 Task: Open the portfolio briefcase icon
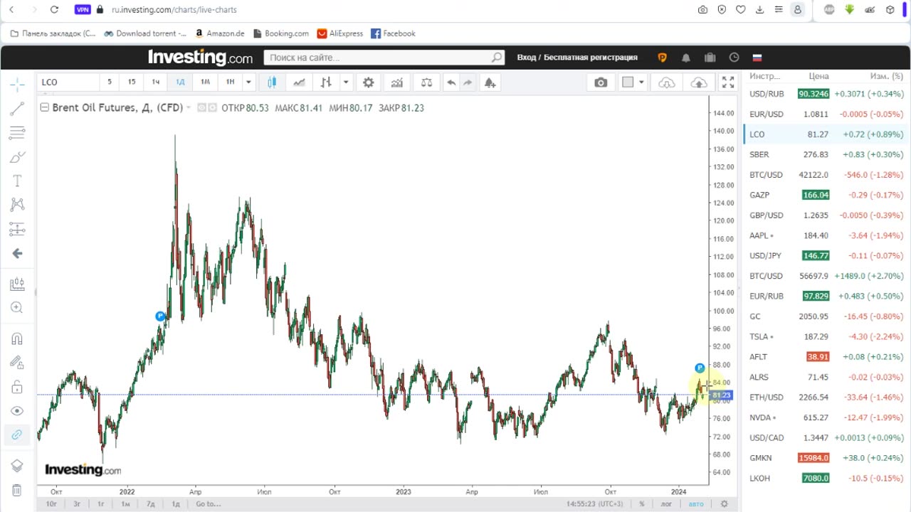(710, 58)
